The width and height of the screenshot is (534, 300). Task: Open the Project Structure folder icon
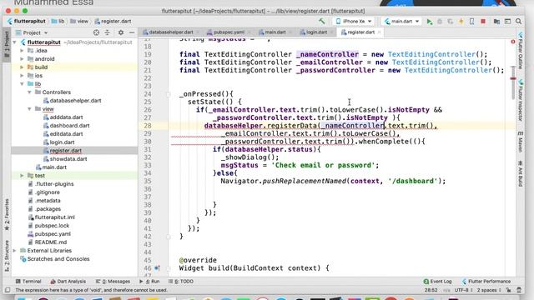(496, 22)
